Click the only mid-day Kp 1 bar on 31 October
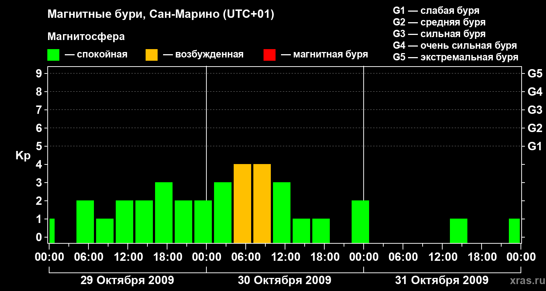This screenshot has width=546, height=291. [x=459, y=231]
